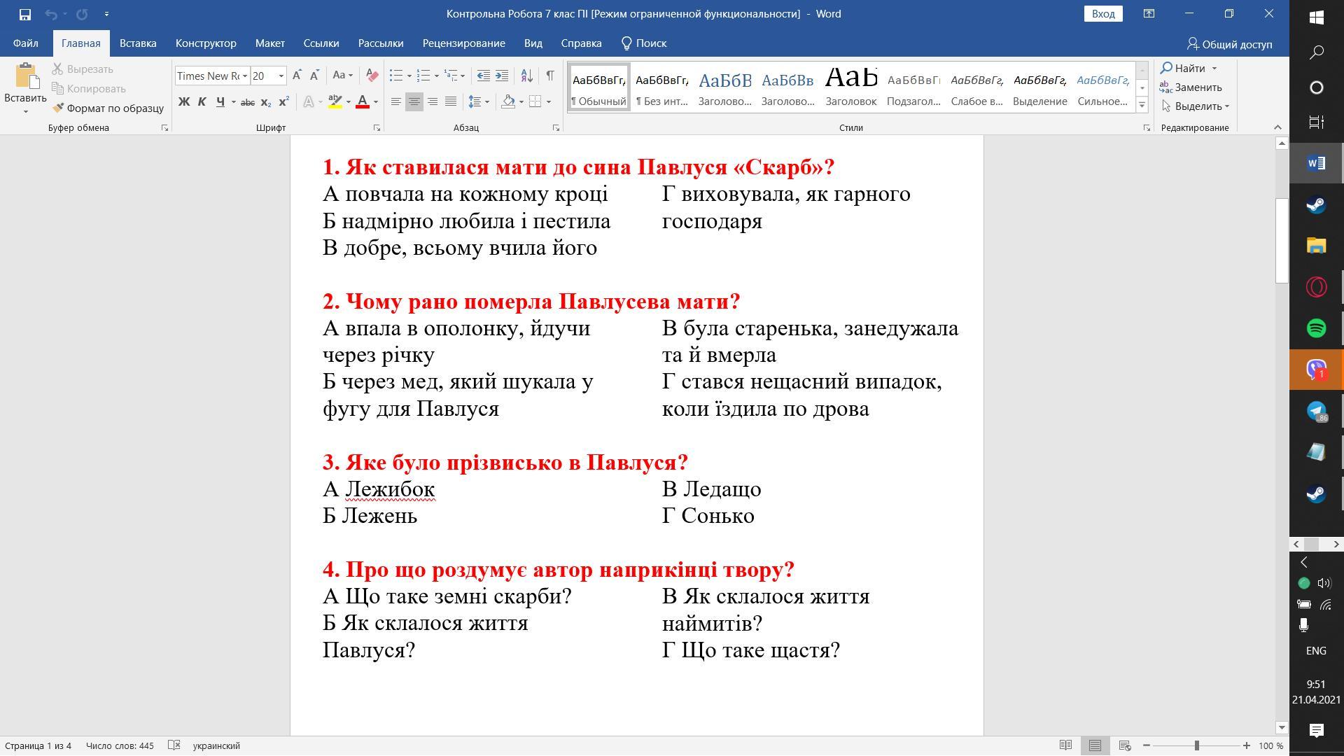Increase font size with the grow icon
The width and height of the screenshot is (1344, 756).
tap(297, 76)
